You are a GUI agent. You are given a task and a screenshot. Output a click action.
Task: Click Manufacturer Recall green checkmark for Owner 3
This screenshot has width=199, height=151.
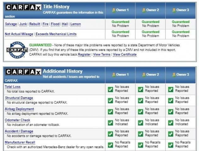point(171,145)
